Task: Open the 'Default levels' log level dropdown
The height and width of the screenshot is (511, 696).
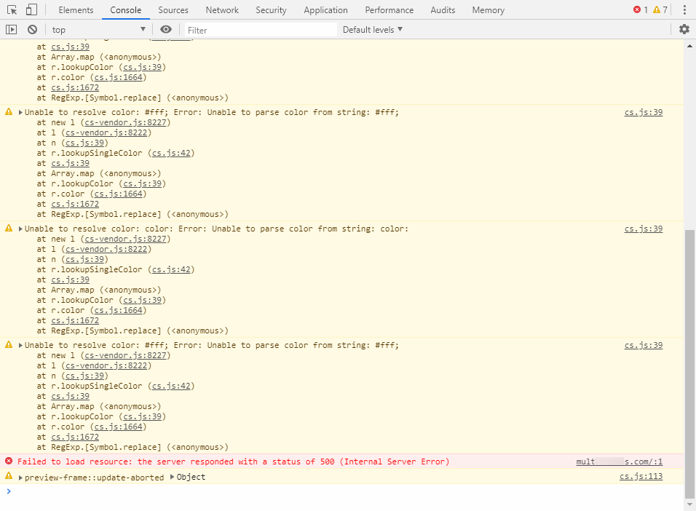Action: click(373, 29)
